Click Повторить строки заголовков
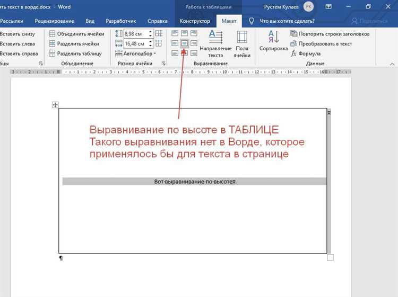Screen dimensions: 398x297 coord(330,34)
